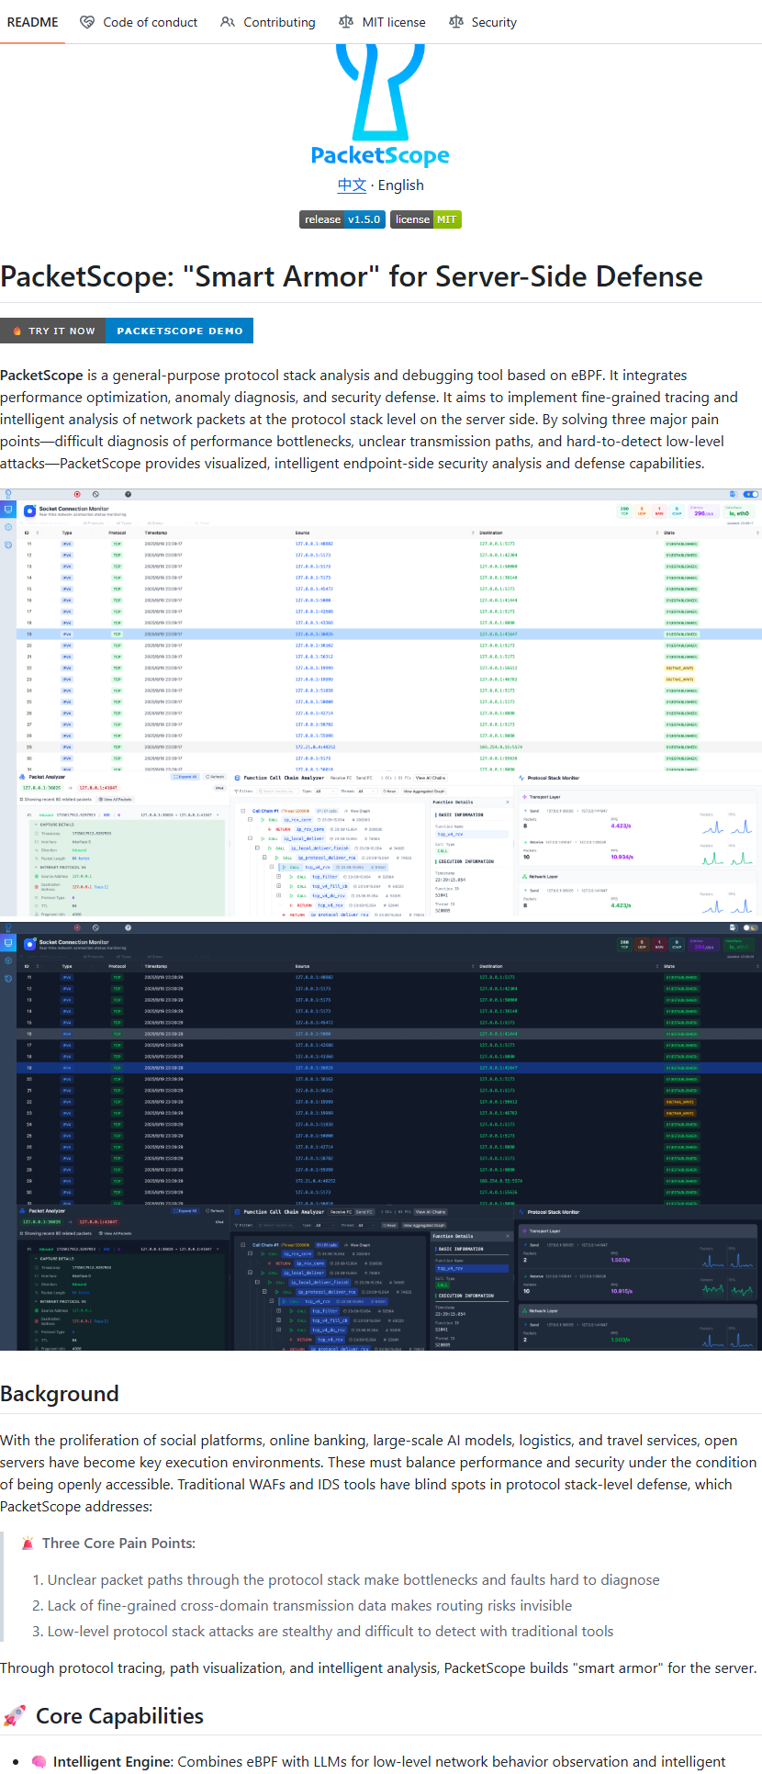Click Refresh in light Packet Analyzer

[x=215, y=777]
